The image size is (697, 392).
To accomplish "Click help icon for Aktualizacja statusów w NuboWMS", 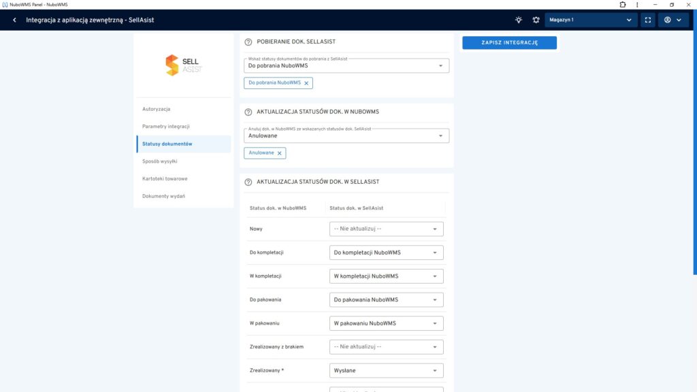I will [248, 112].
